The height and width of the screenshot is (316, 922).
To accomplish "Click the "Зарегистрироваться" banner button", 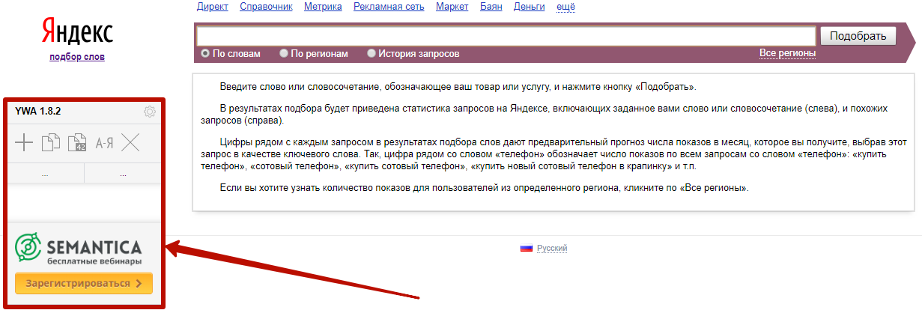I will 83,283.
